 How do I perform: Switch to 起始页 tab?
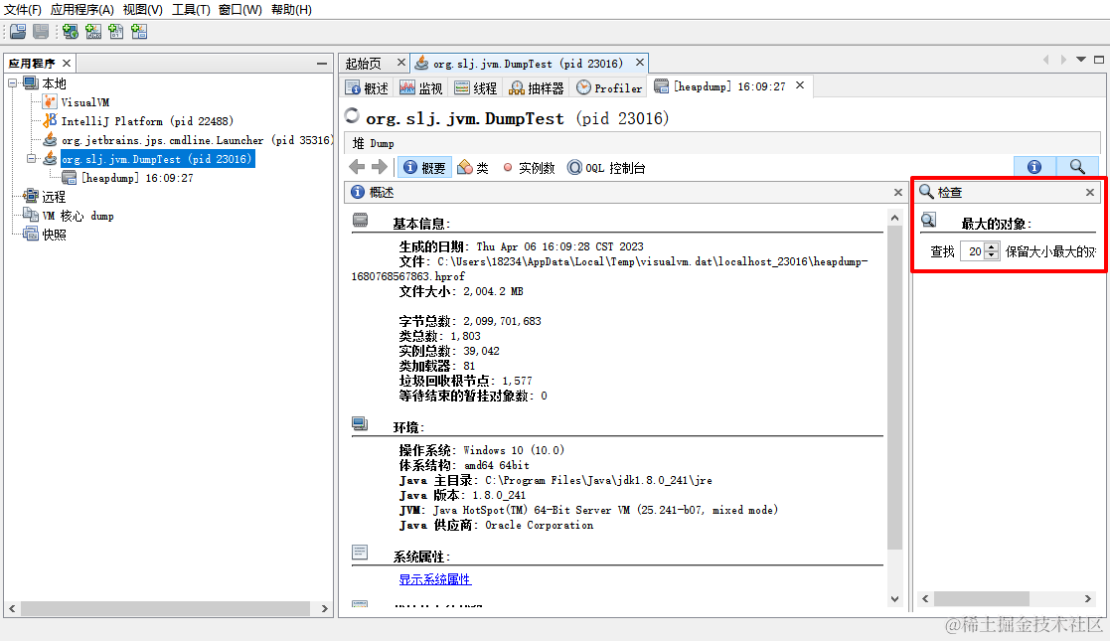point(363,64)
